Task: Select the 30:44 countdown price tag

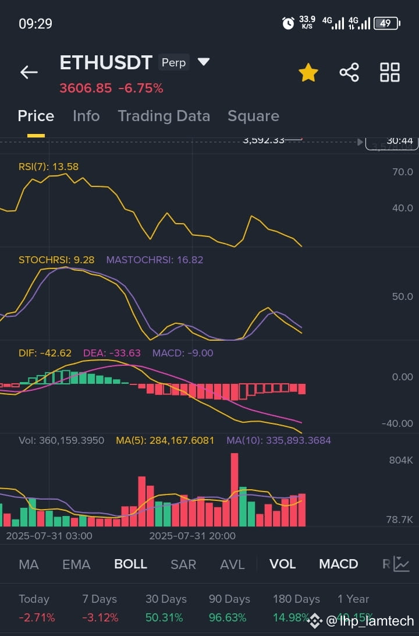Action: 392,144
